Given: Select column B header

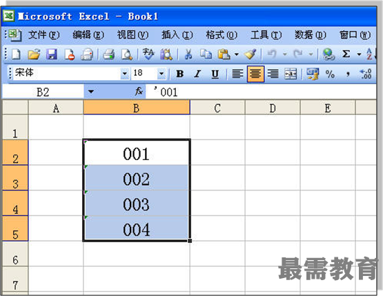Looking at the screenshot, I should [137, 108].
